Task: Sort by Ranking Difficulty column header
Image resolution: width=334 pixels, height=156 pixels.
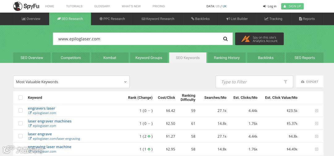Action: (x=188, y=98)
